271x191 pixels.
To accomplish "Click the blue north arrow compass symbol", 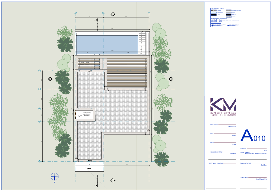I will (x=55, y=176).
